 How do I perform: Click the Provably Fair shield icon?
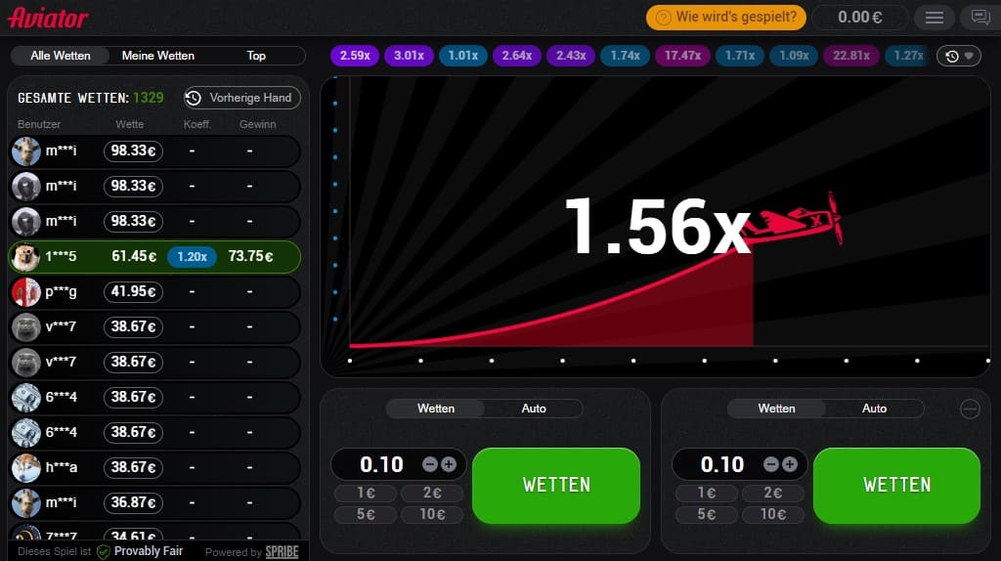[103, 552]
